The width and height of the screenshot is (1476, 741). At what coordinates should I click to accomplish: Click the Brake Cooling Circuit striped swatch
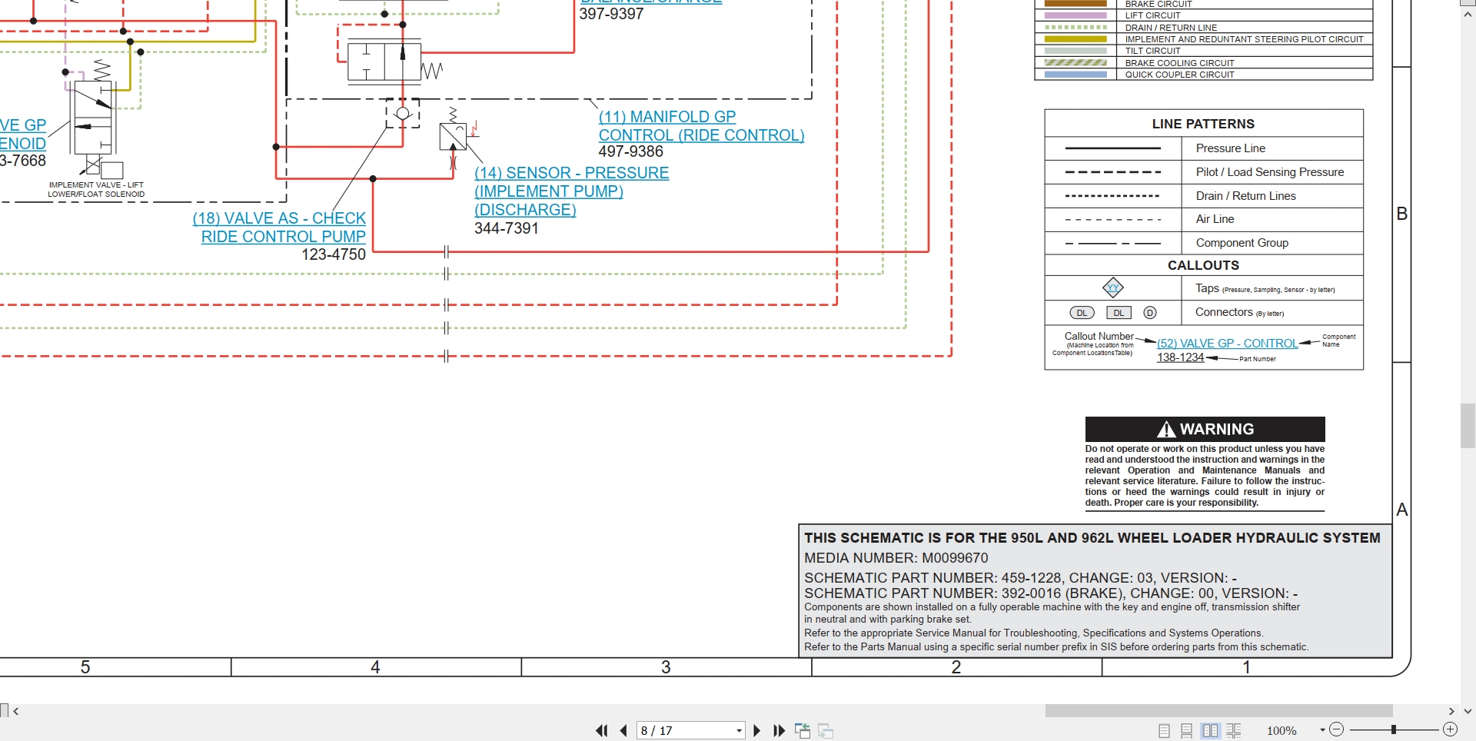[1075, 63]
